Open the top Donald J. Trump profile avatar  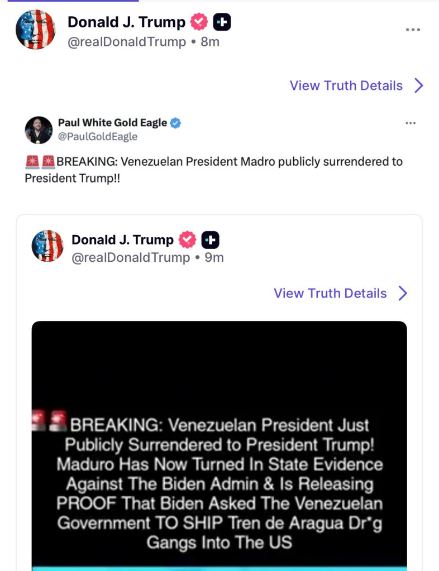pos(36,30)
